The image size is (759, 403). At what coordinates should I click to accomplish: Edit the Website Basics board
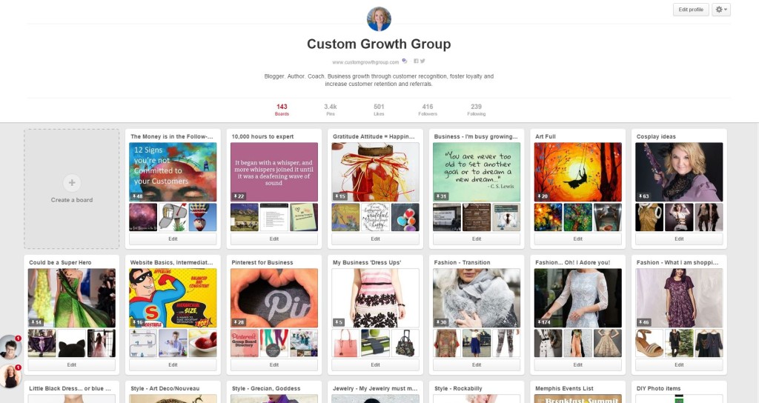coord(173,364)
